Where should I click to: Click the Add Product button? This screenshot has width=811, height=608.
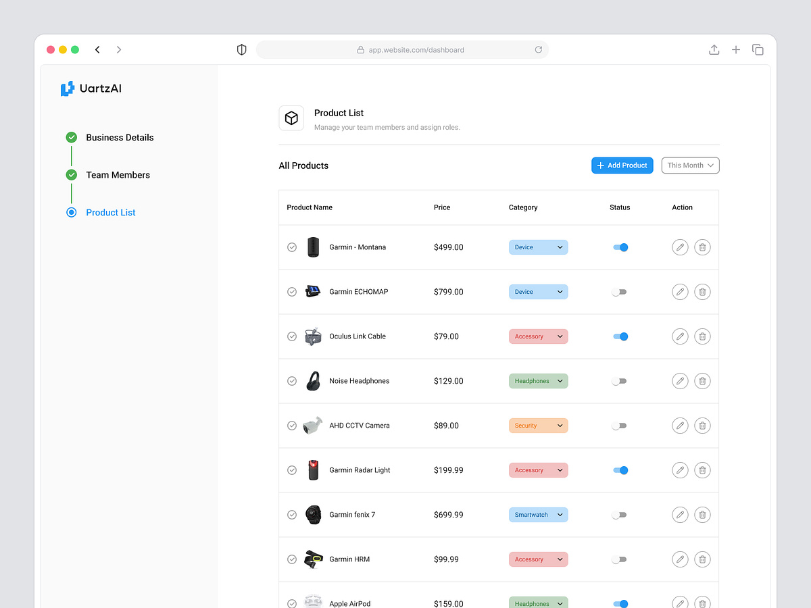(622, 165)
